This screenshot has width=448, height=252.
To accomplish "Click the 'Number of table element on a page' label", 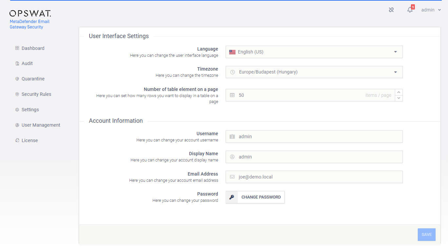I will [x=181, y=89].
